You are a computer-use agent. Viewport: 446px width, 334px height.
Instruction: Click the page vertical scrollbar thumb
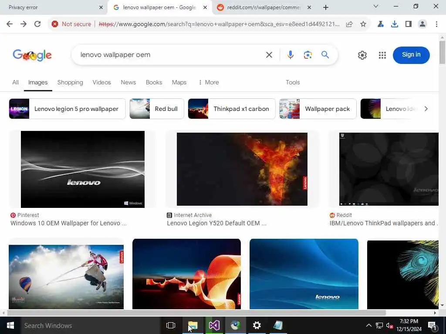pos(442,53)
